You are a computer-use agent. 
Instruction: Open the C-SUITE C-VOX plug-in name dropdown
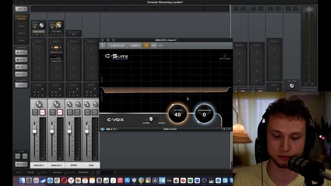(117, 45)
